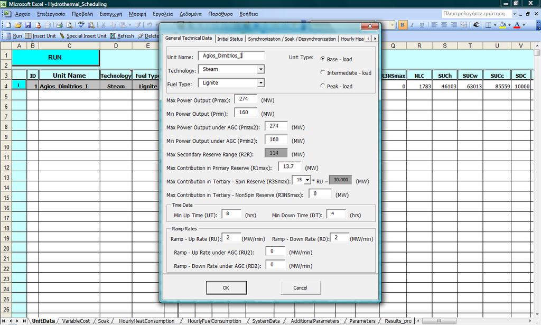Select the Intermediate - load radio button
The image size is (541, 325).
point(323,72)
